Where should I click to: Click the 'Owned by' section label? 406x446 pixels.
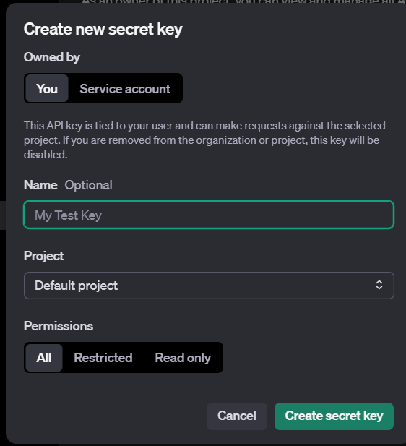pos(52,57)
